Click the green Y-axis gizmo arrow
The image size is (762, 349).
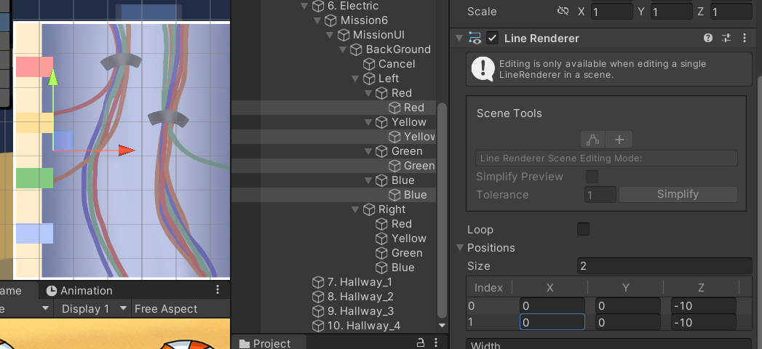click(x=53, y=78)
